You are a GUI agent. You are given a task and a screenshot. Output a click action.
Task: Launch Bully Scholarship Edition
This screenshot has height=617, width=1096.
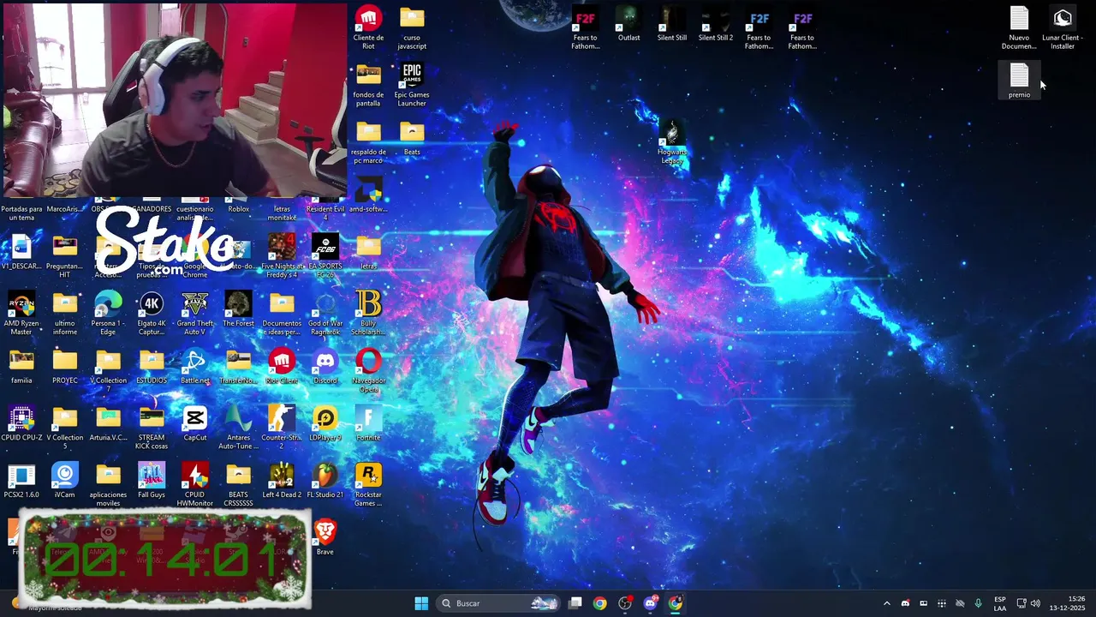368,314
